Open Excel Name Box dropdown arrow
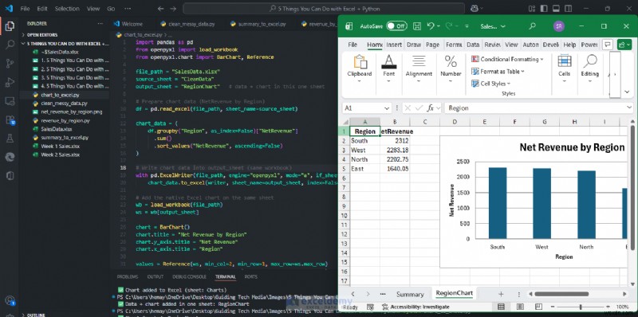The height and width of the screenshot is (317, 638). [x=387, y=108]
